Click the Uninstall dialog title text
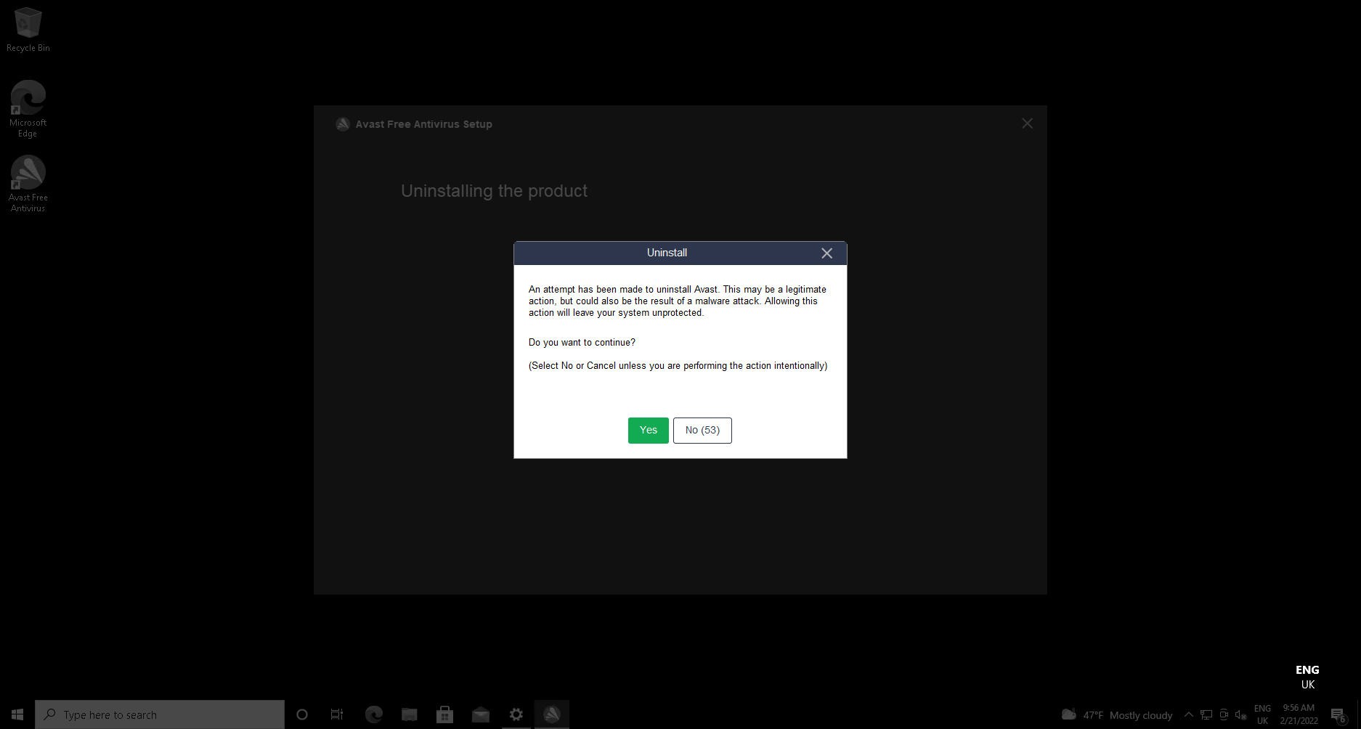The width and height of the screenshot is (1361, 729). (x=667, y=253)
